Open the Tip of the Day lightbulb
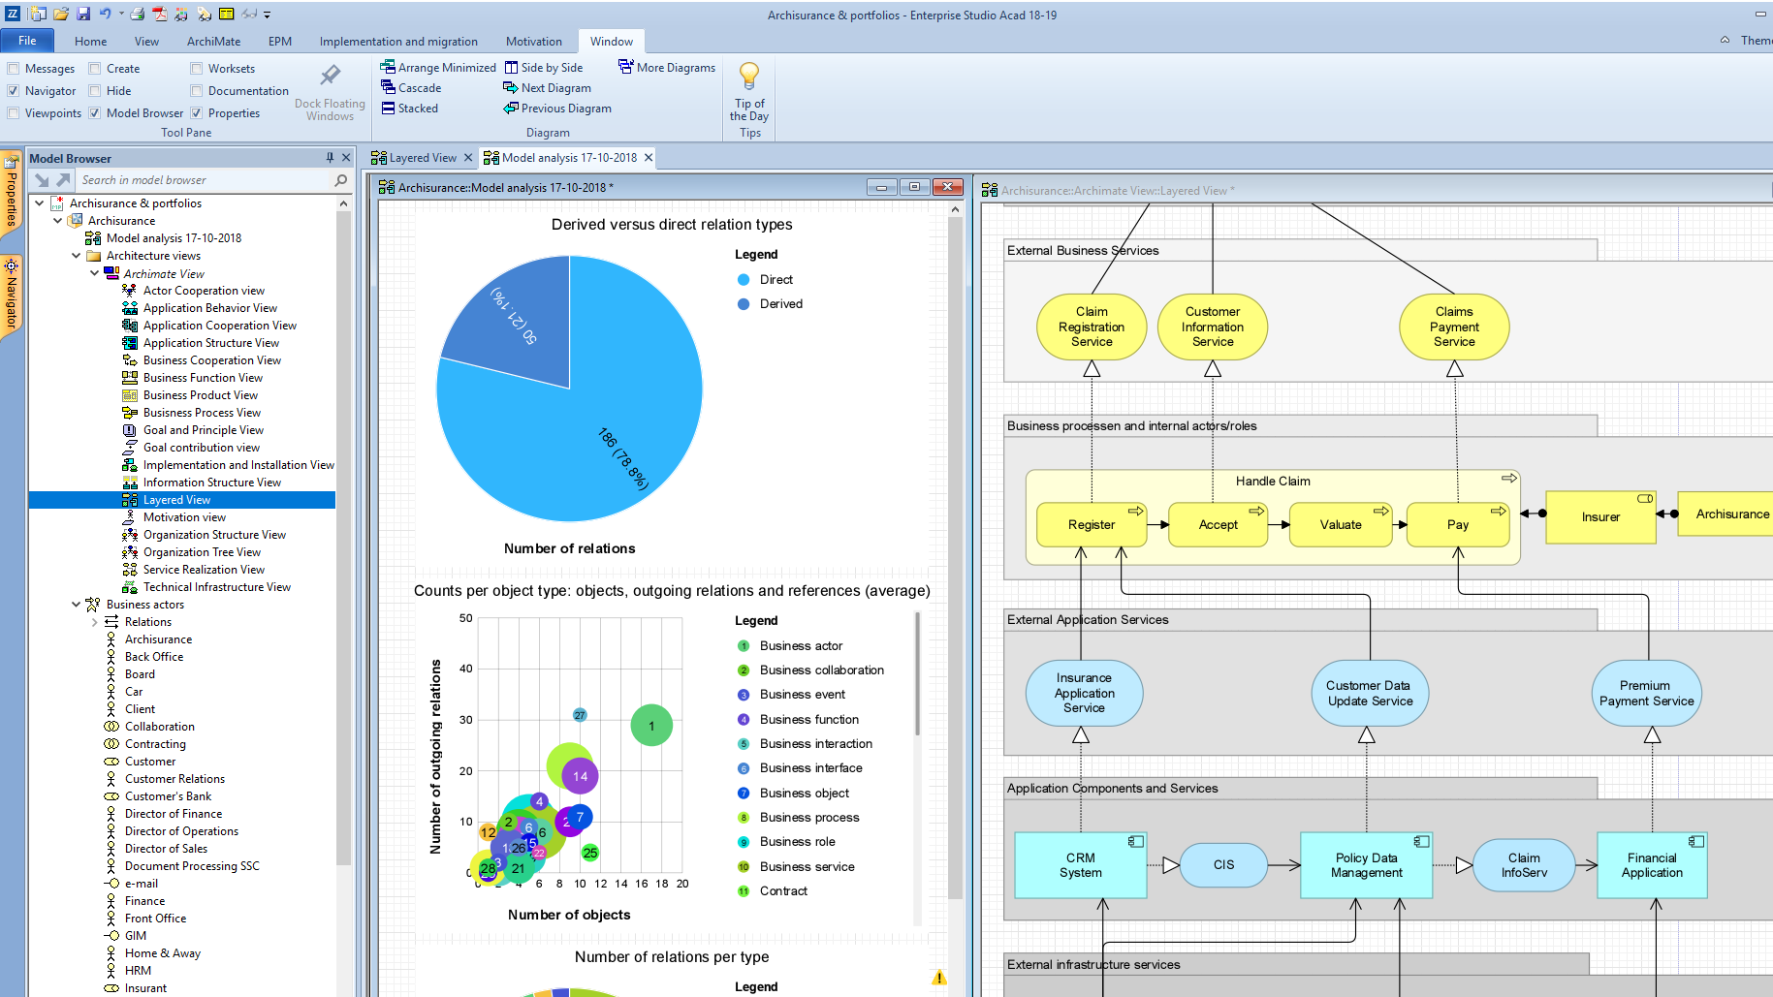 [x=749, y=77]
